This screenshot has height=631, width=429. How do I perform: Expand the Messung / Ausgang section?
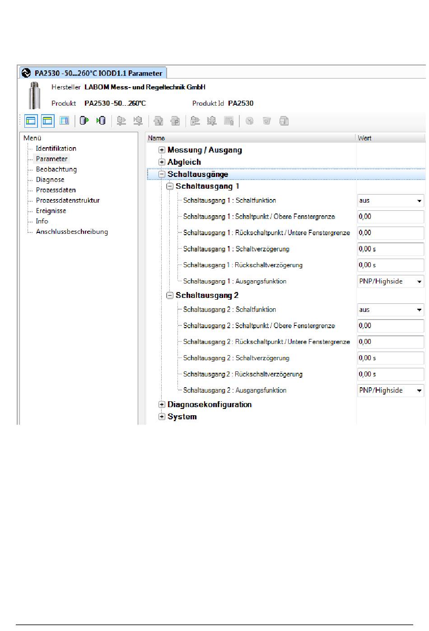(162, 150)
